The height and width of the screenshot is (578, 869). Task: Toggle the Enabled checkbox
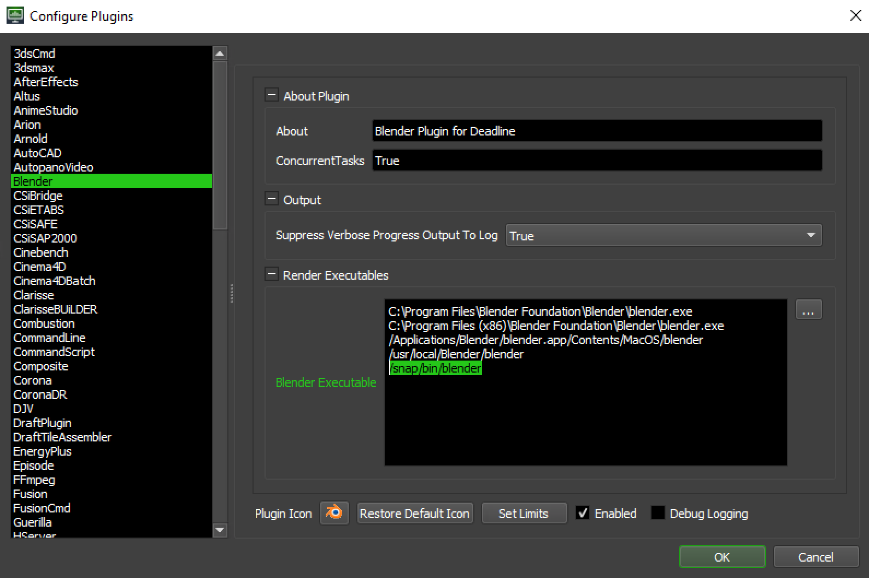coord(583,513)
